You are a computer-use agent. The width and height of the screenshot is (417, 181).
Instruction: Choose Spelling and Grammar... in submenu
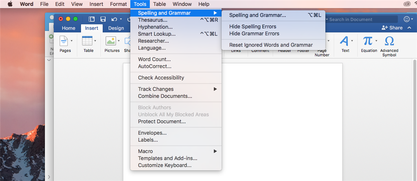(x=273, y=15)
